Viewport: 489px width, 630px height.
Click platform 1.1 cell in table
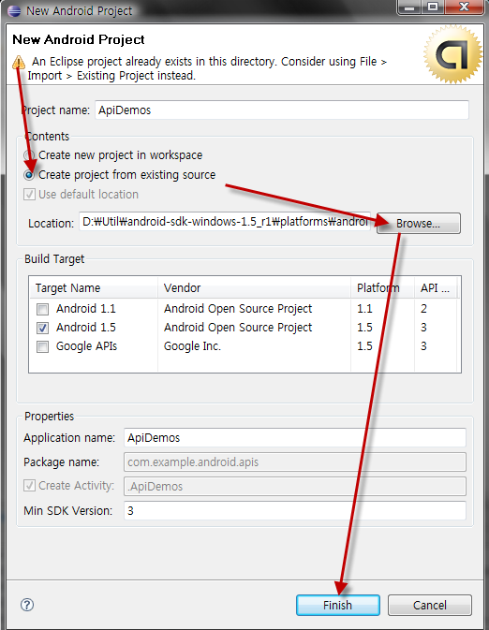[364, 309]
